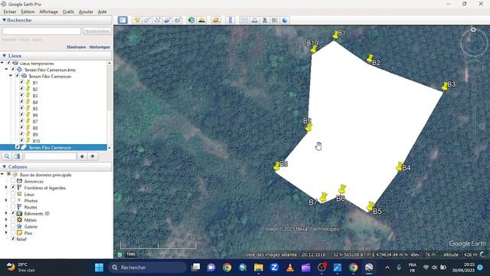
Task: Click the 1985 historical imagery button
Action: click(131, 255)
